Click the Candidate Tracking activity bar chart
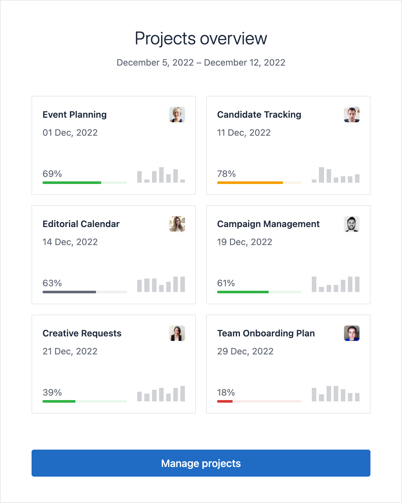This screenshot has width=402, height=503. coord(336,175)
